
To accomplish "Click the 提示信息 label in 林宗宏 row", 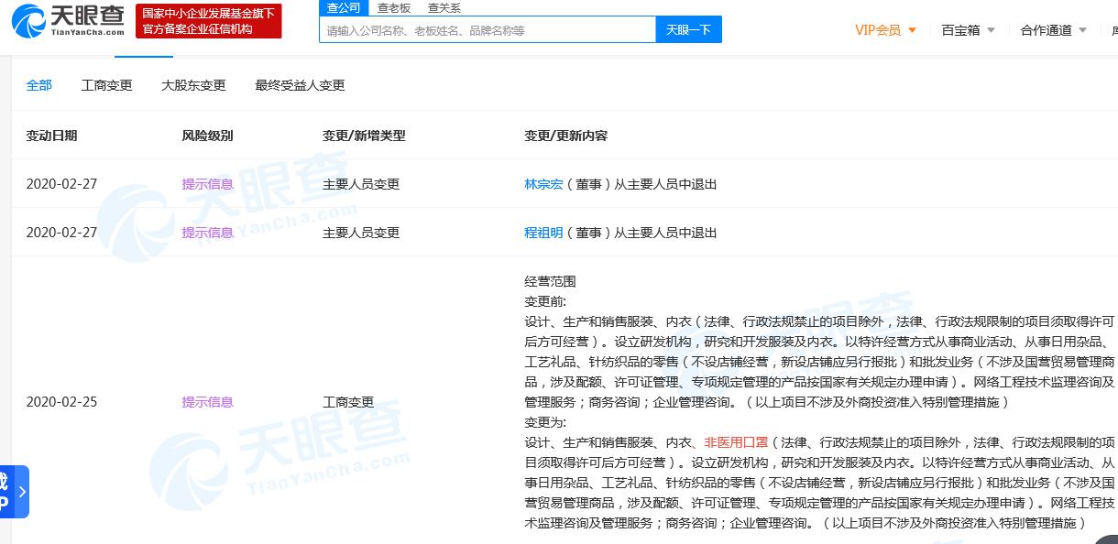I will click(208, 184).
